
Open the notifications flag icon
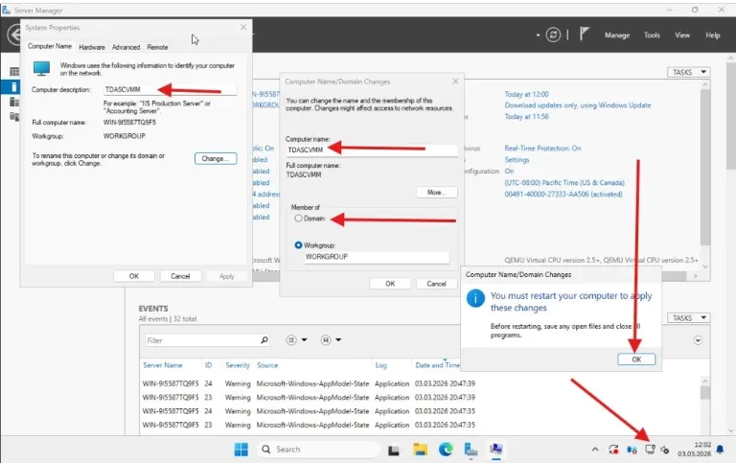pyautogui.click(x=584, y=34)
